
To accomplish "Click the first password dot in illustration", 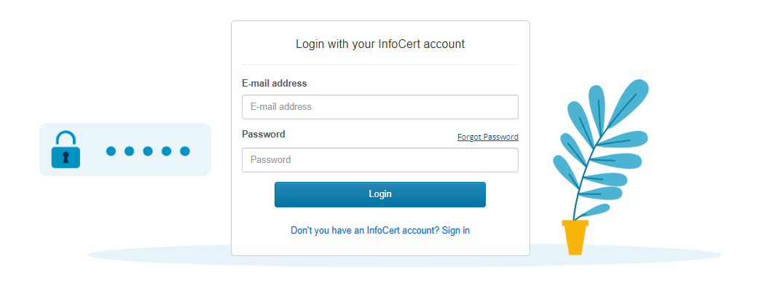I will (111, 151).
